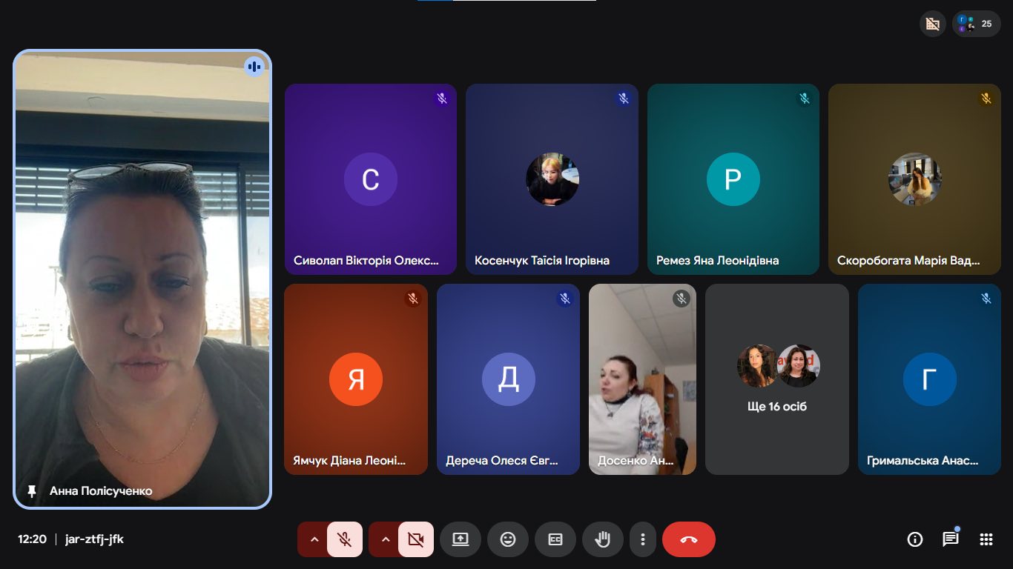The height and width of the screenshot is (569, 1013).
Task: Unpin Анна Полісученко using pin icon
Action: point(32,491)
